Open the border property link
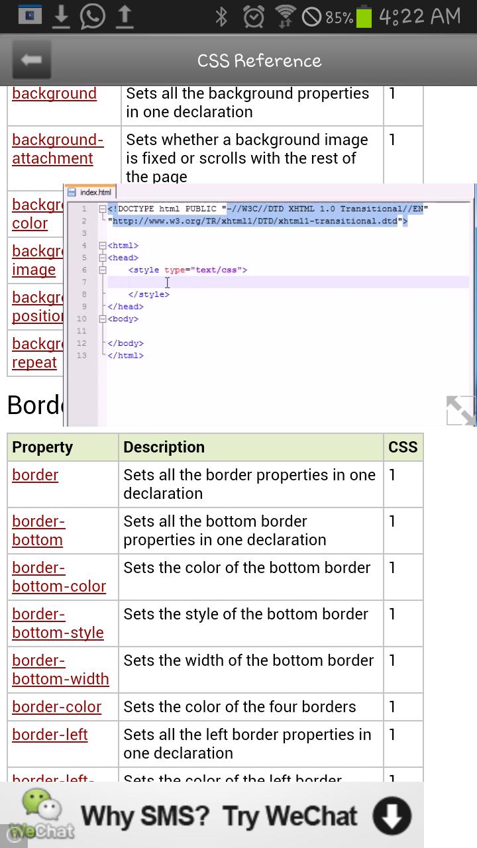The height and width of the screenshot is (848, 477). 35,475
